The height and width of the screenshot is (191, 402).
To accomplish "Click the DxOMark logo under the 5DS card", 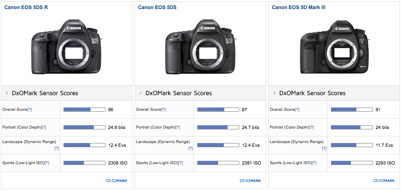I will pos(250,181).
